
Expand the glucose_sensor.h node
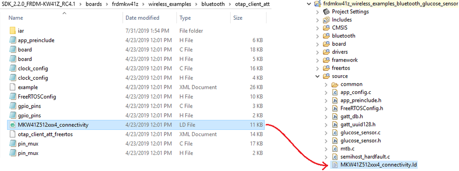(x=326, y=141)
